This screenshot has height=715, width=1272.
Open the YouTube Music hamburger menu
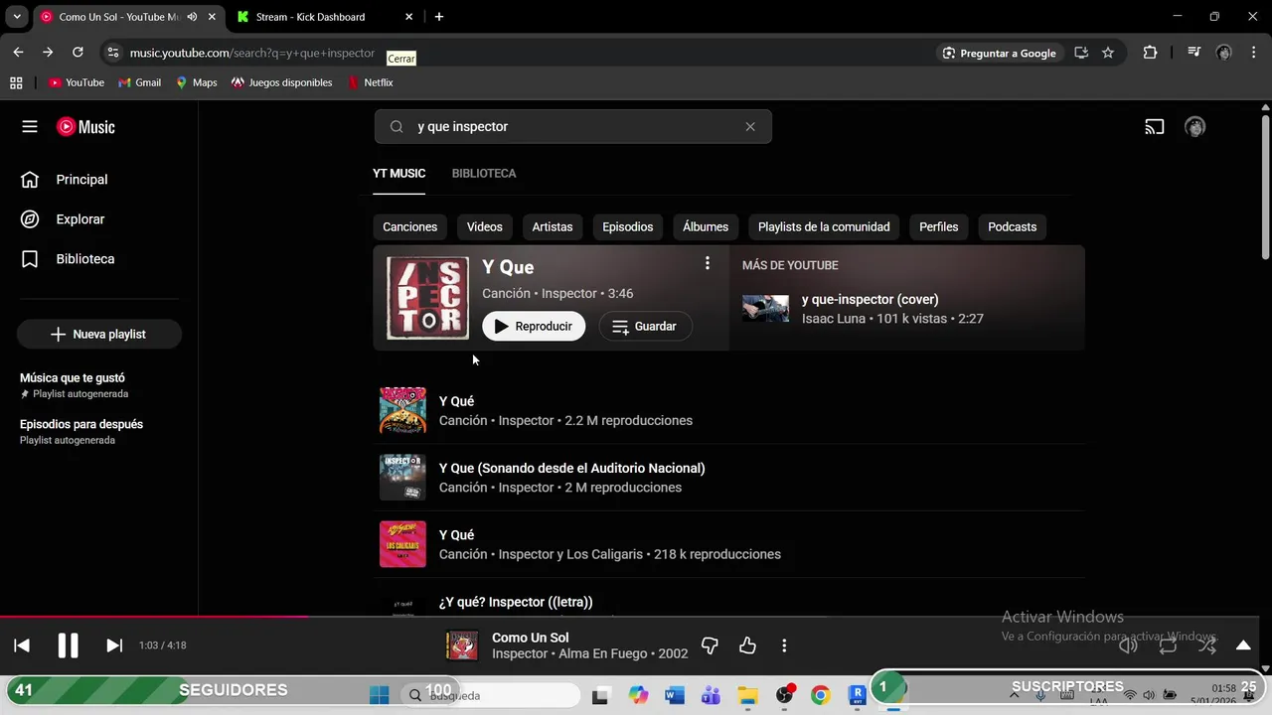tap(30, 127)
